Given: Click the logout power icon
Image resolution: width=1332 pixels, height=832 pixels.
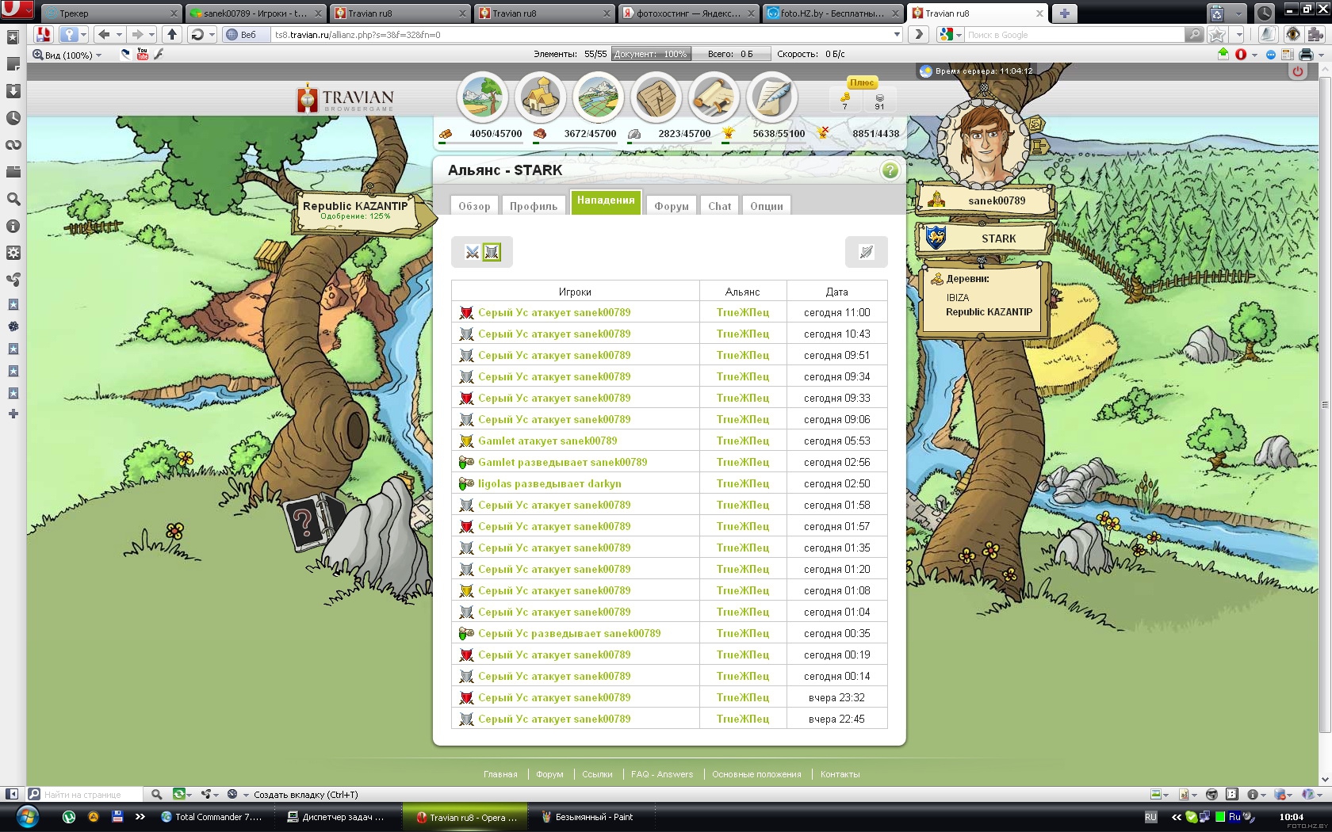Looking at the screenshot, I should pos(1297,71).
